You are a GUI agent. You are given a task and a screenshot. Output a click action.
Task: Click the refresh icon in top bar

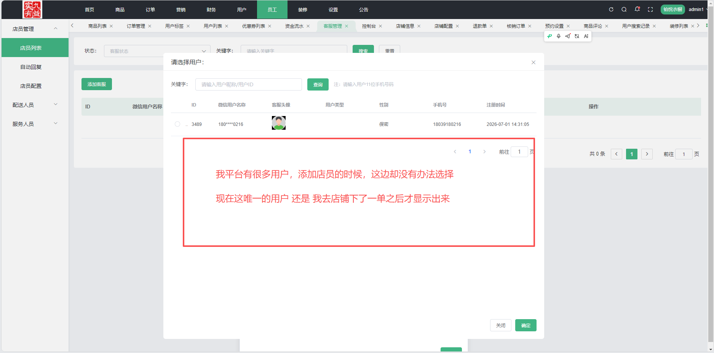coord(611,10)
